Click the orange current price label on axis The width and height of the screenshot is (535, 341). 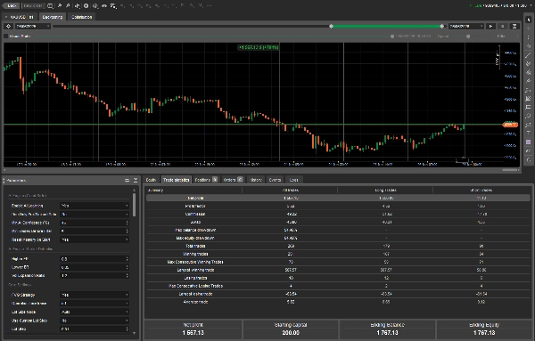coord(510,125)
